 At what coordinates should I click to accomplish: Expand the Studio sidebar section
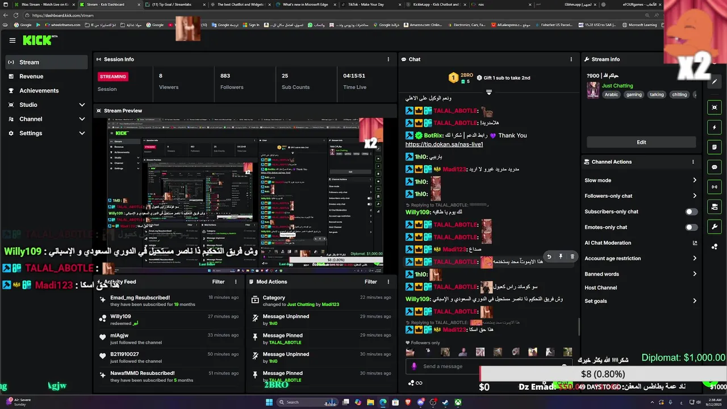pyautogui.click(x=45, y=105)
